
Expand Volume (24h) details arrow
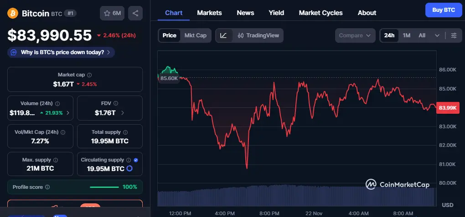point(68,113)
